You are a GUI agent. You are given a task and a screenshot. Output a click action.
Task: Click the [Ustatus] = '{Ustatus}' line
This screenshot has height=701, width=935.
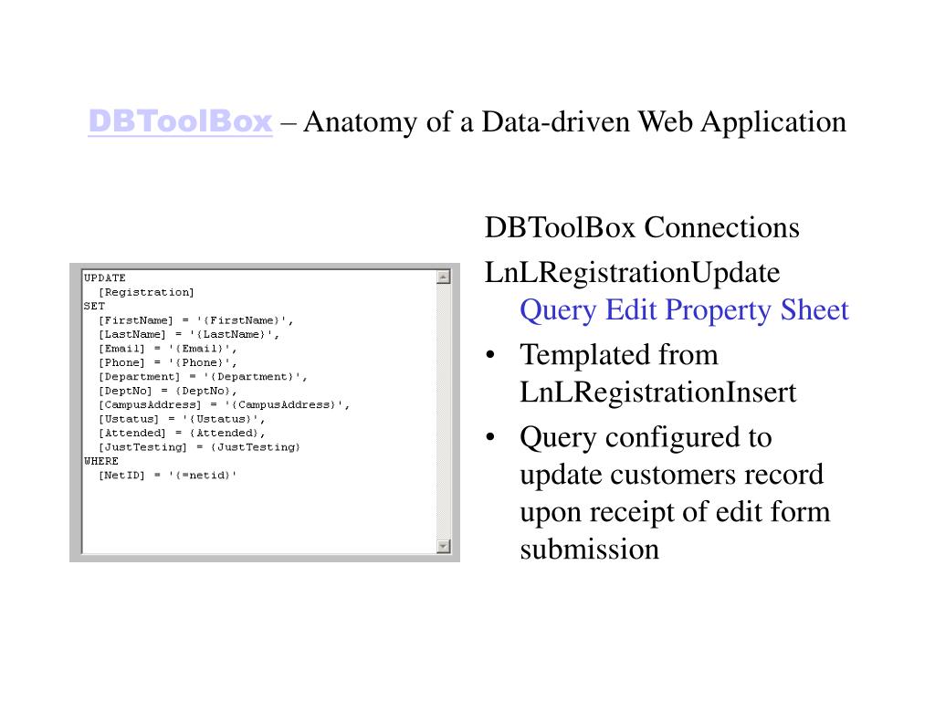[182, 419]
